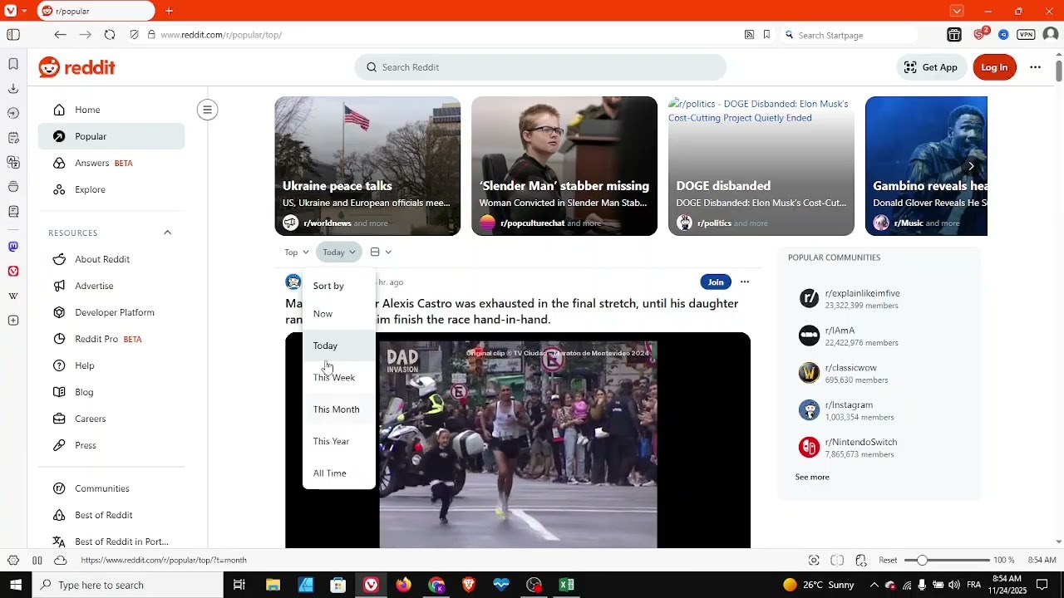The image size is (1064, 598).
Task: Switch to the r/popular browser tab
Action: 96,11
